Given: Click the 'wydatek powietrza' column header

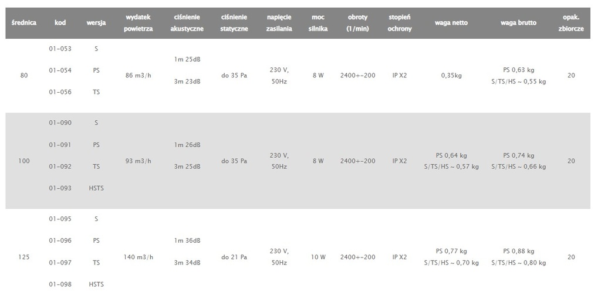Looking at the screenshot, I should (x=139, y=23).
